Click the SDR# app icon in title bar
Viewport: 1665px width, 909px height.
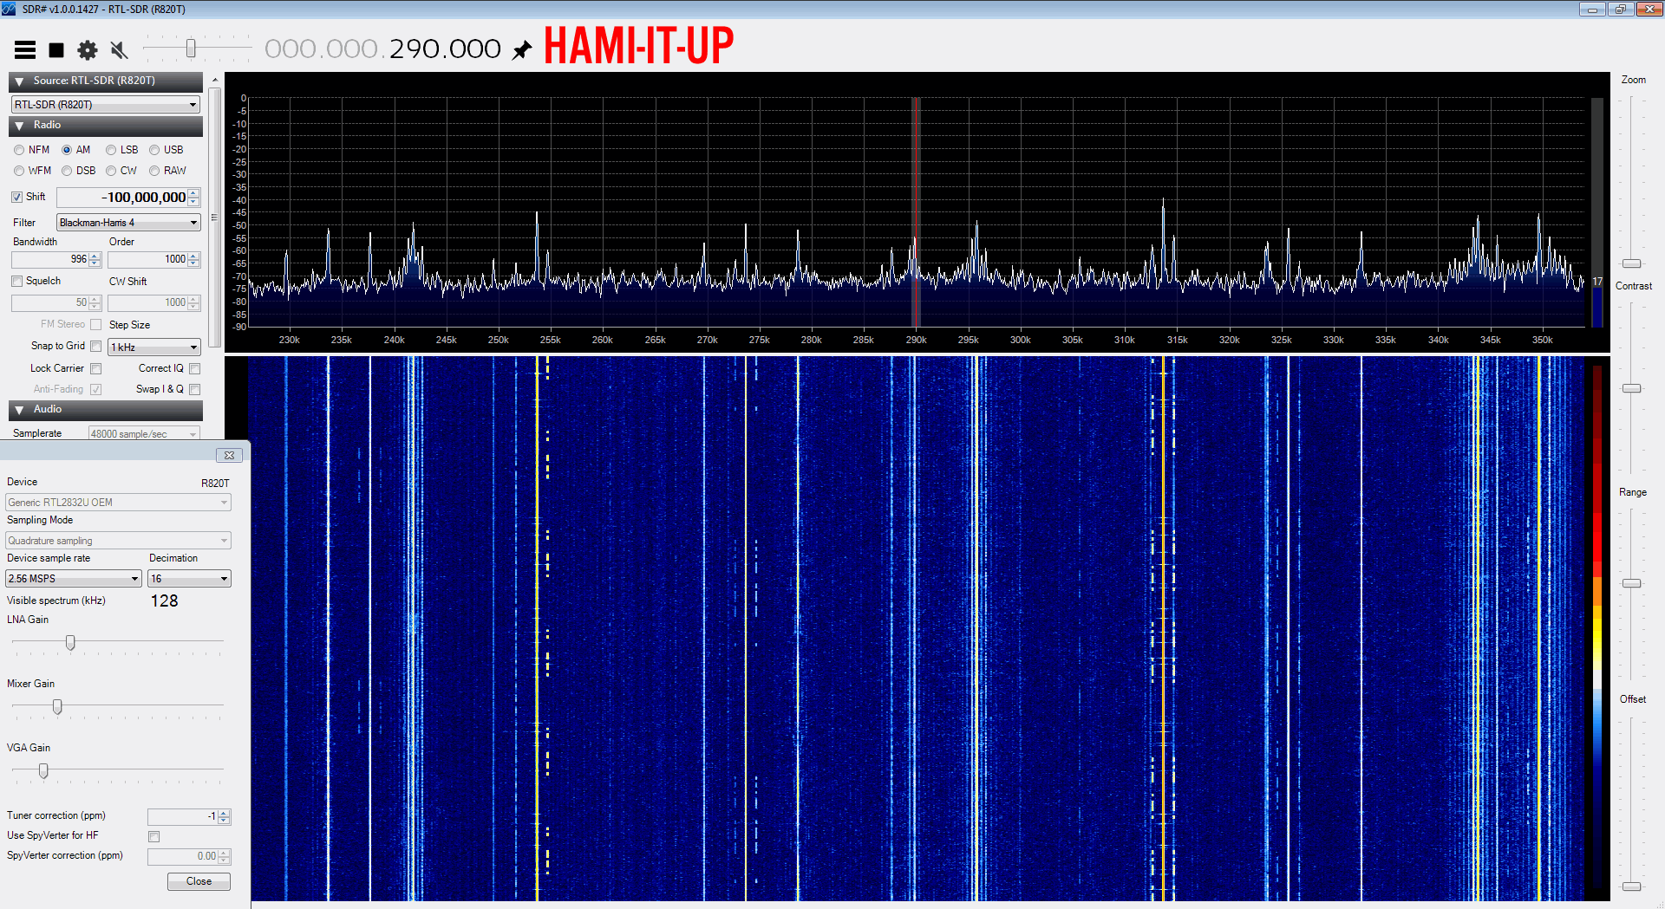pyautogui.click(x=9, y=9)
